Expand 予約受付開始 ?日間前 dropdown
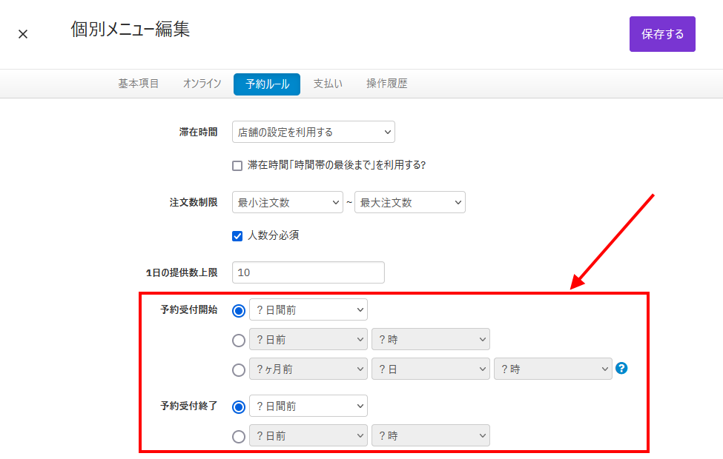Viewport: 723px width, 459px height. [308, 310]
